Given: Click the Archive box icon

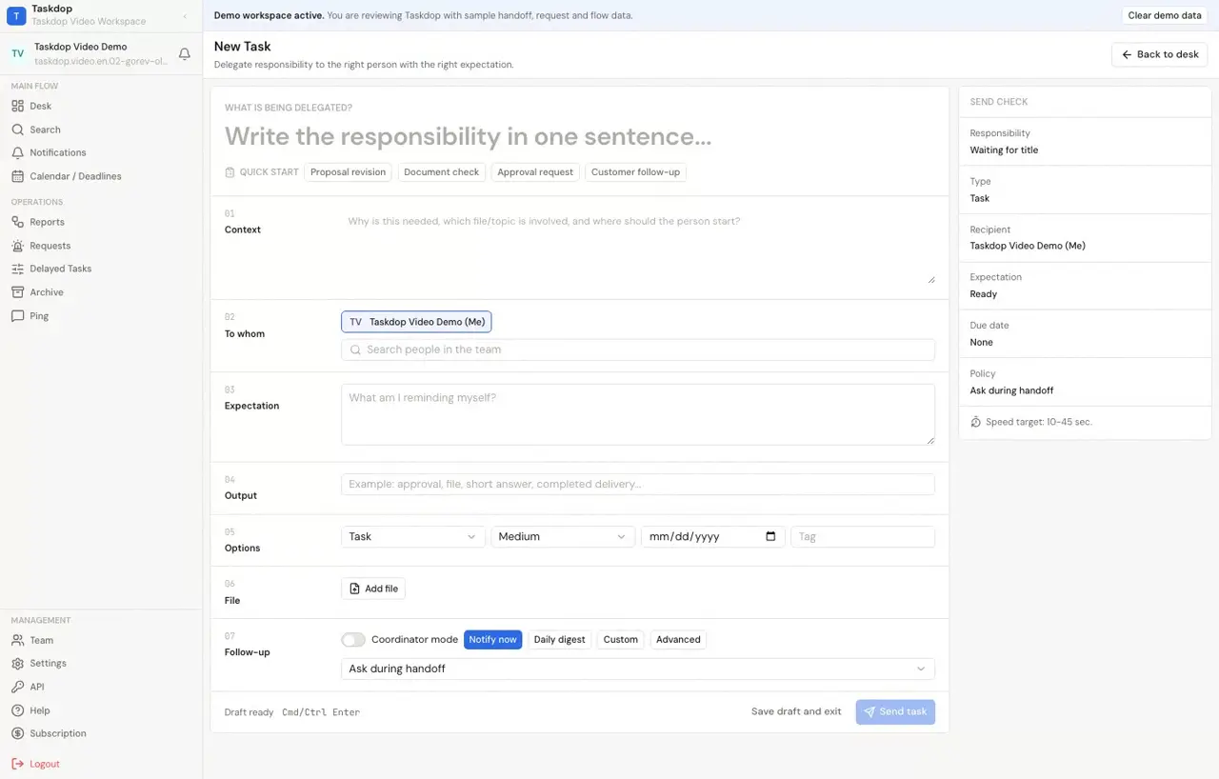Looking at the screenshot, I should [17, 292].
